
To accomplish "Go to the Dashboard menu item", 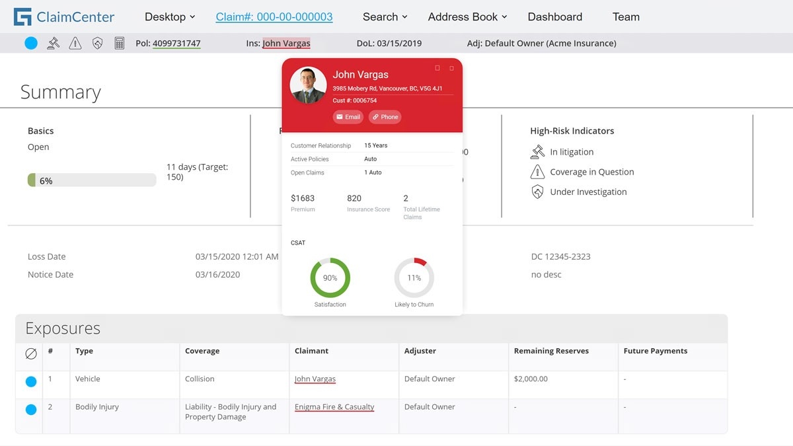I will coord(554,17).
